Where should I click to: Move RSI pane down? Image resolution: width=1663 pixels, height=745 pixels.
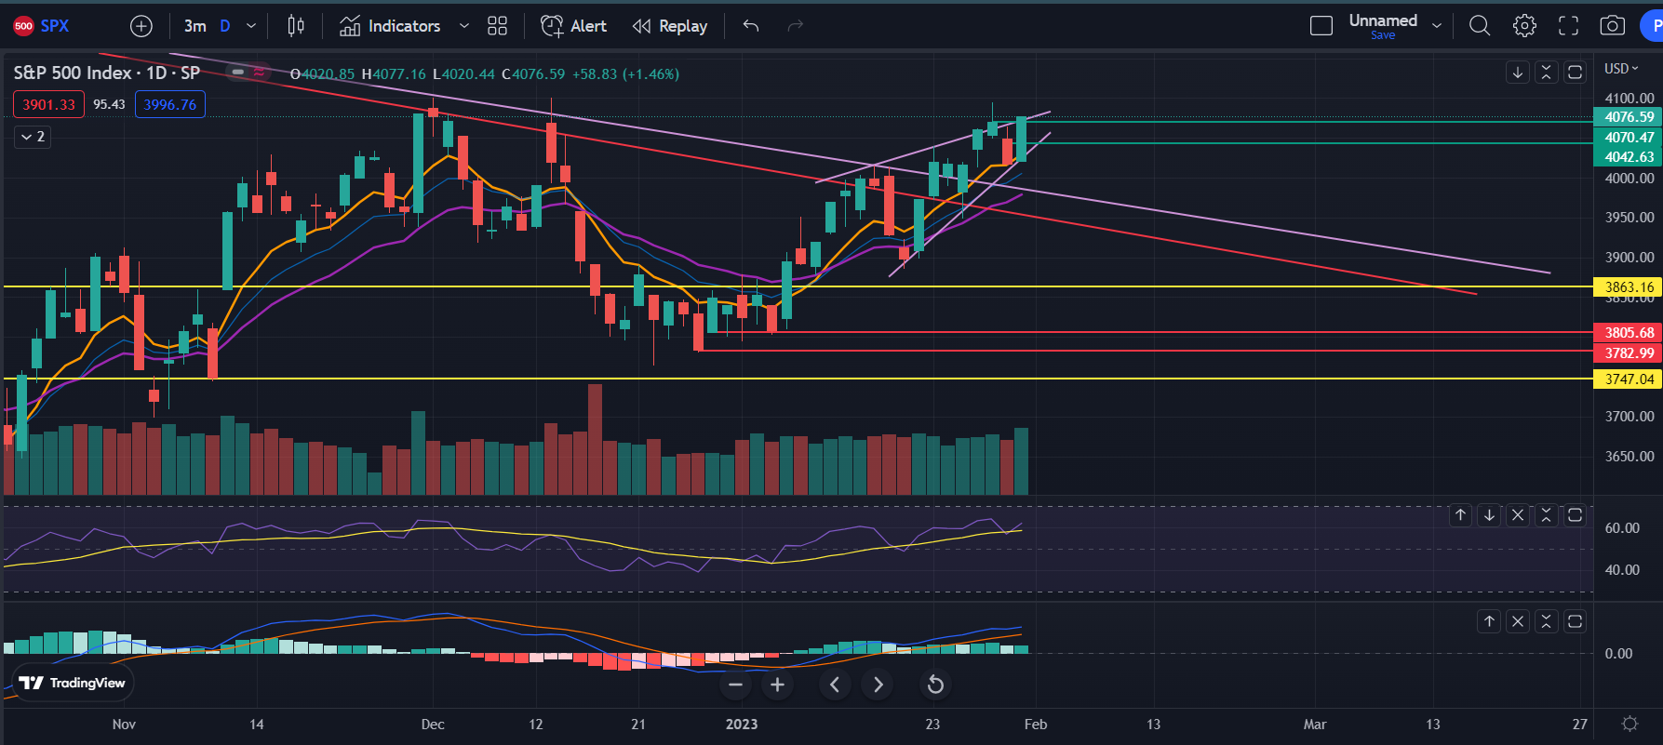pyautogui.click(x=1489, y=514)
